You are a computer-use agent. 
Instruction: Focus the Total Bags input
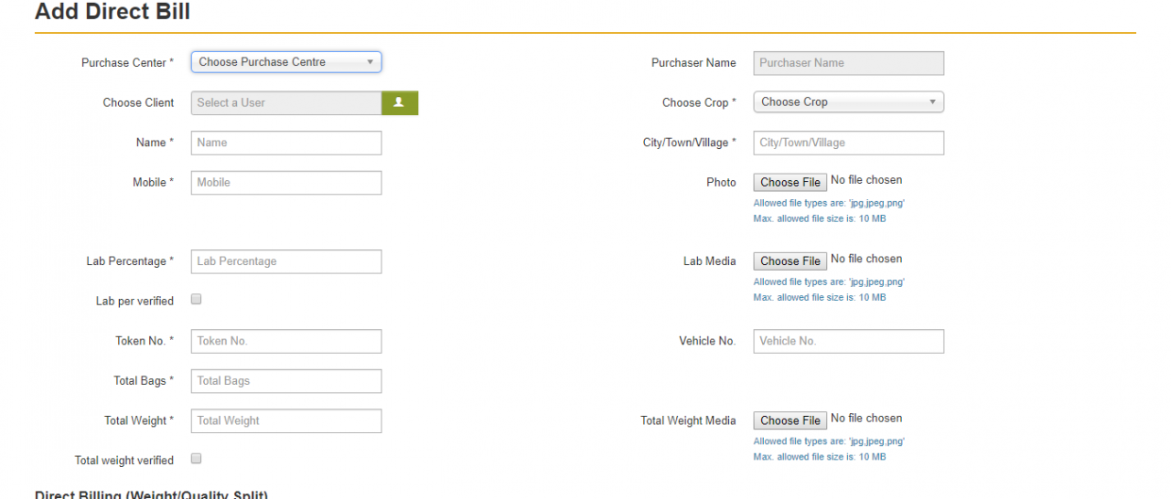pyautogui.click(x=285, y=381)
